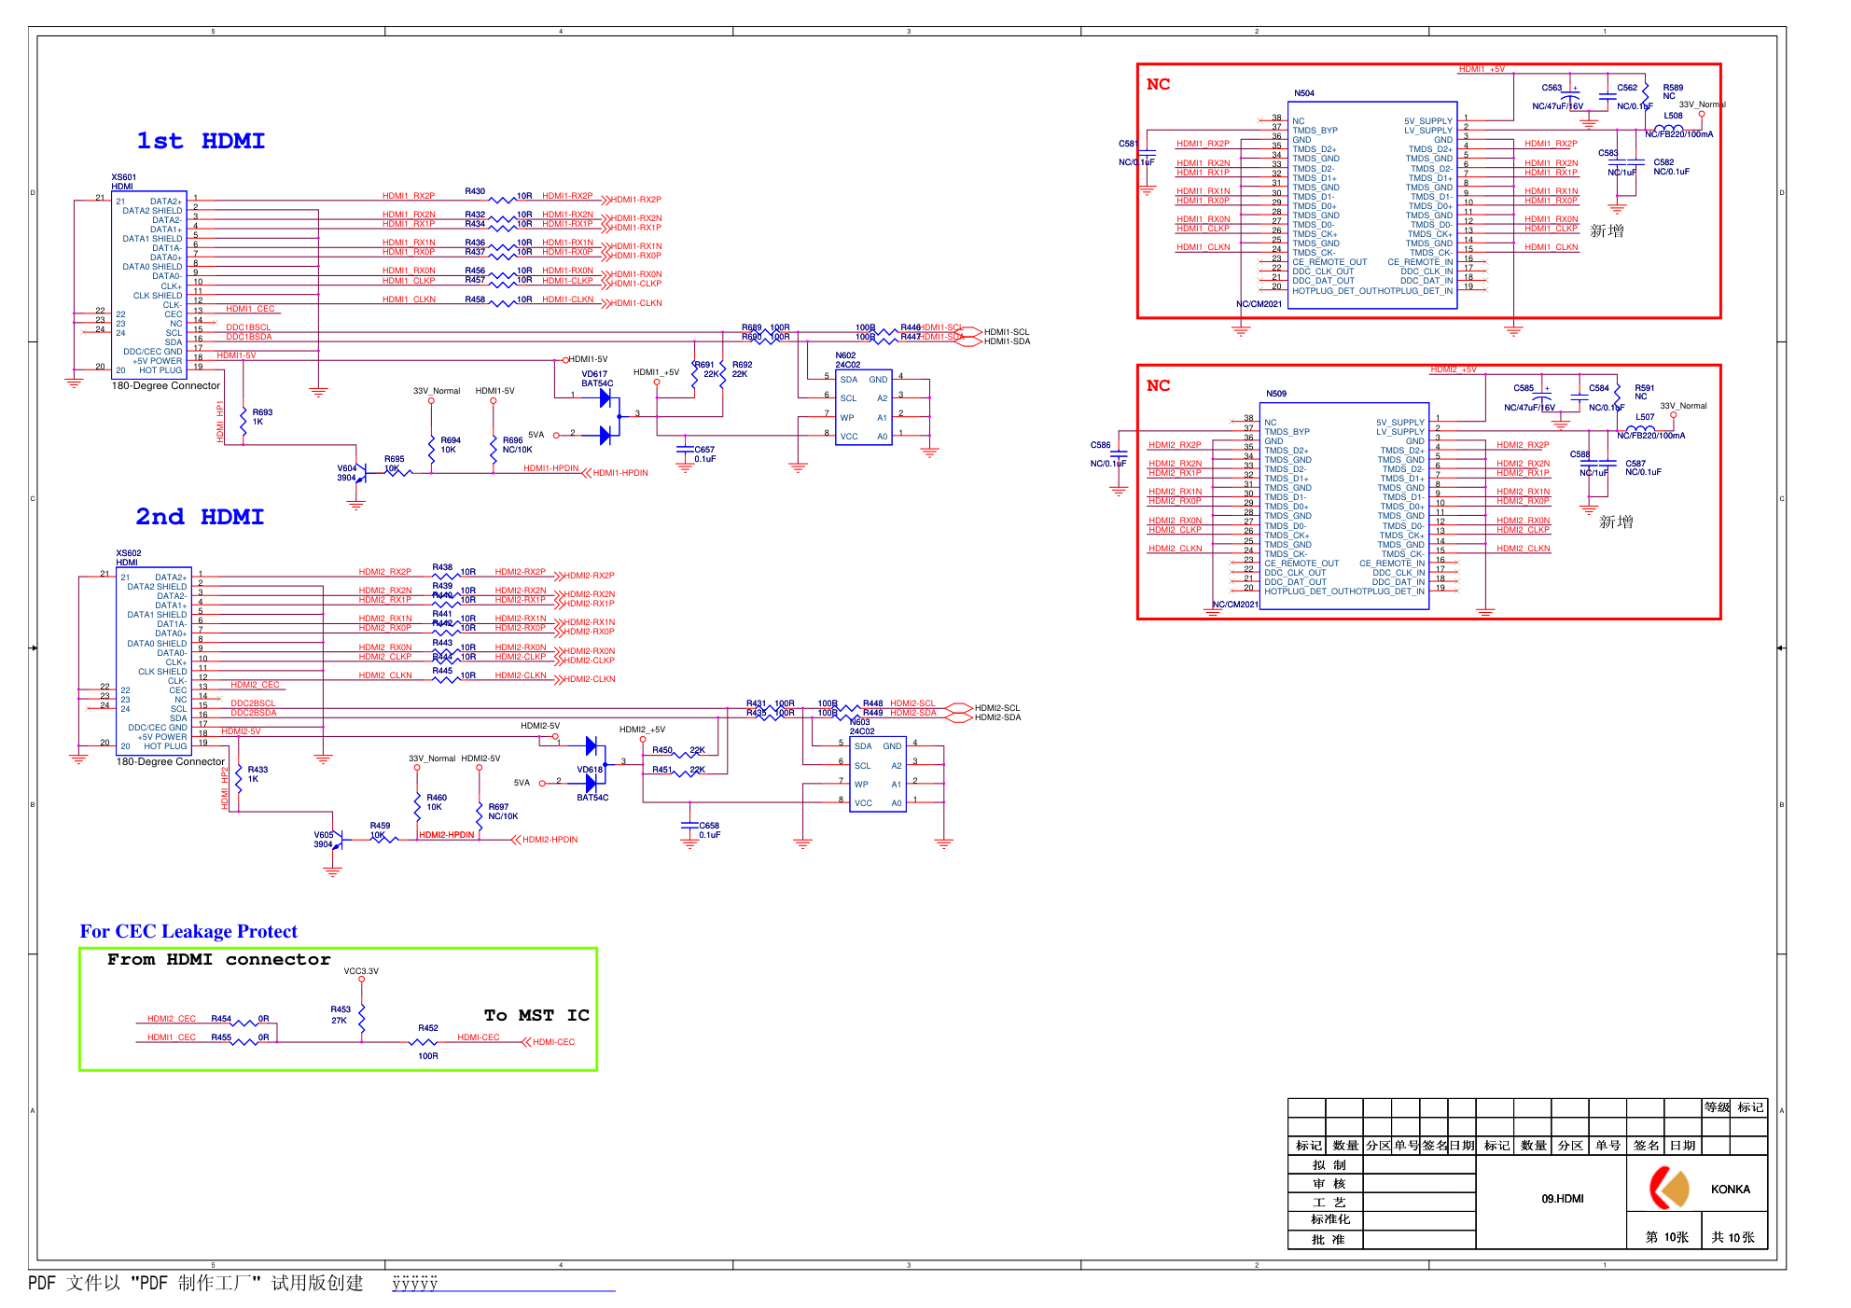
Task: Click capacitor designator C563
Action: [1552, 88]
